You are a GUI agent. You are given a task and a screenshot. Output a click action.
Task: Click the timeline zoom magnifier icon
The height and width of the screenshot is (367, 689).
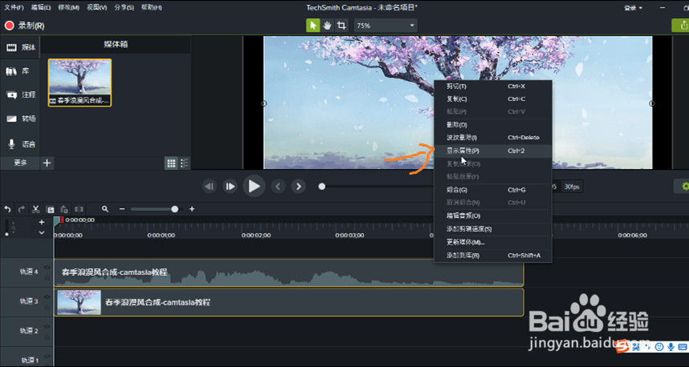(x=105, y=209)
